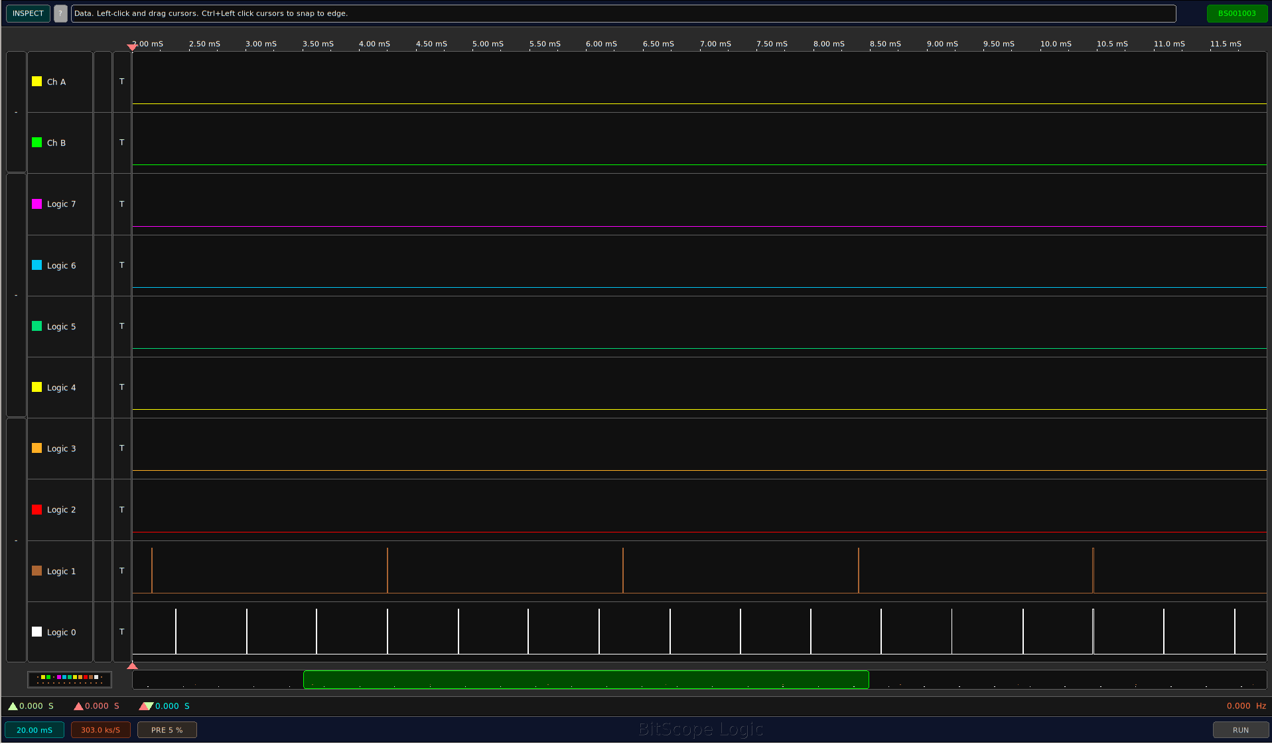Viewport: 1272px width, 744px height.
Task: Click the red time cursor marker at top
Action: (x=132, y=47)
